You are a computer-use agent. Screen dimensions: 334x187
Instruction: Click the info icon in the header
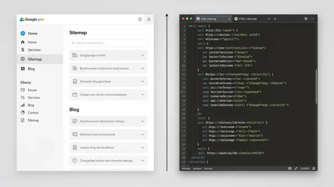point(140,19)
